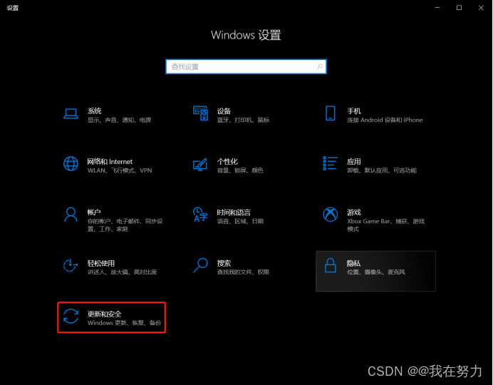Maximize the 设置 window
Viewport: 493px width, 385px height.
(x=459, y=8)
